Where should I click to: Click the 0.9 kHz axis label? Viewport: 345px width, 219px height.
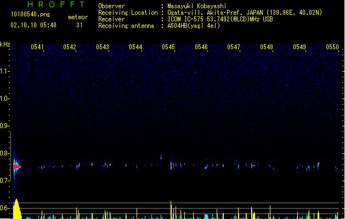[5, 126]
